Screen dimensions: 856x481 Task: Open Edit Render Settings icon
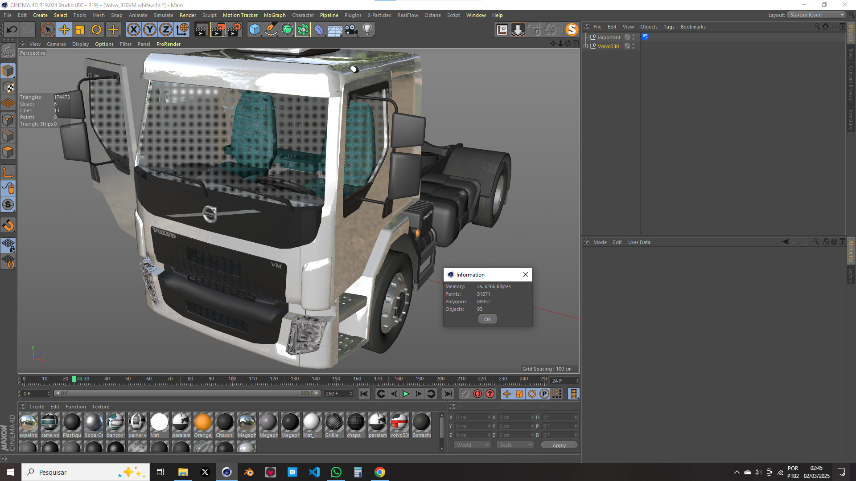pyautogui.click(x=235, y=30)
